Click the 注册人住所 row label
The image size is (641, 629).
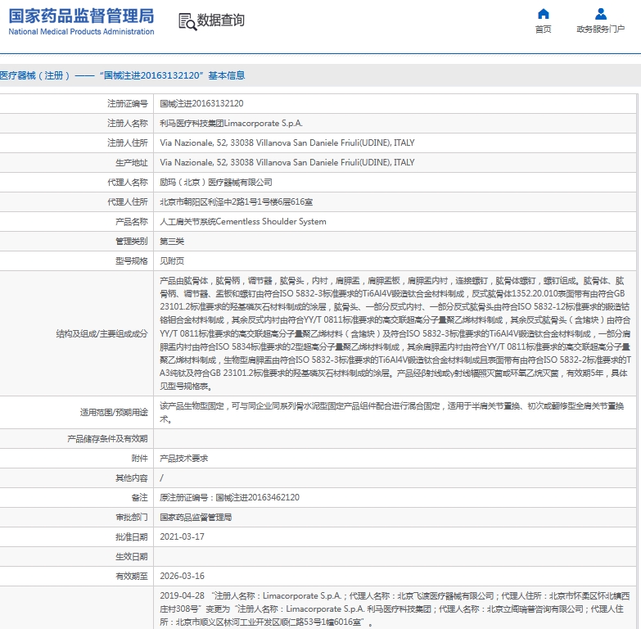[128, 143]
